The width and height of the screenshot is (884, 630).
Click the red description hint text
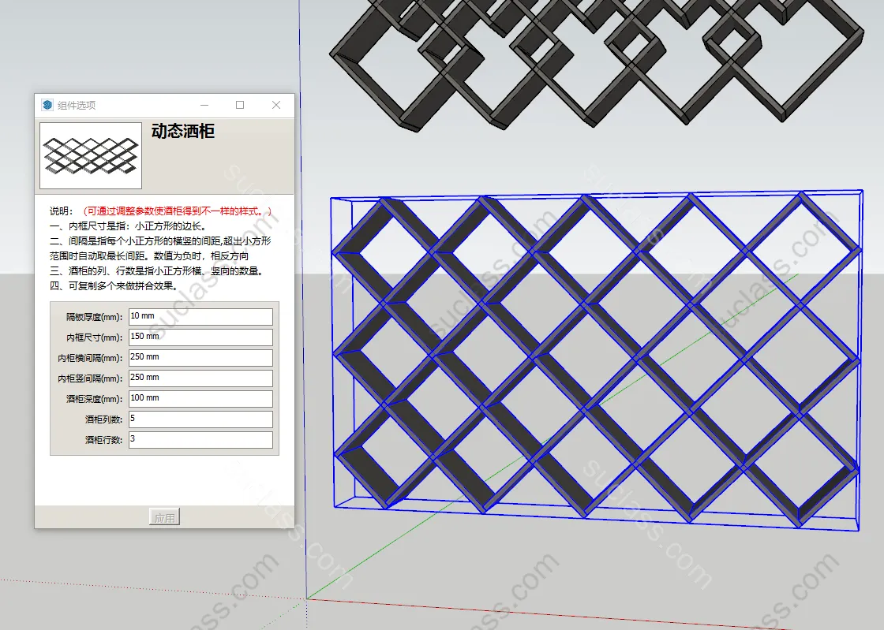(x=178, y=211)
